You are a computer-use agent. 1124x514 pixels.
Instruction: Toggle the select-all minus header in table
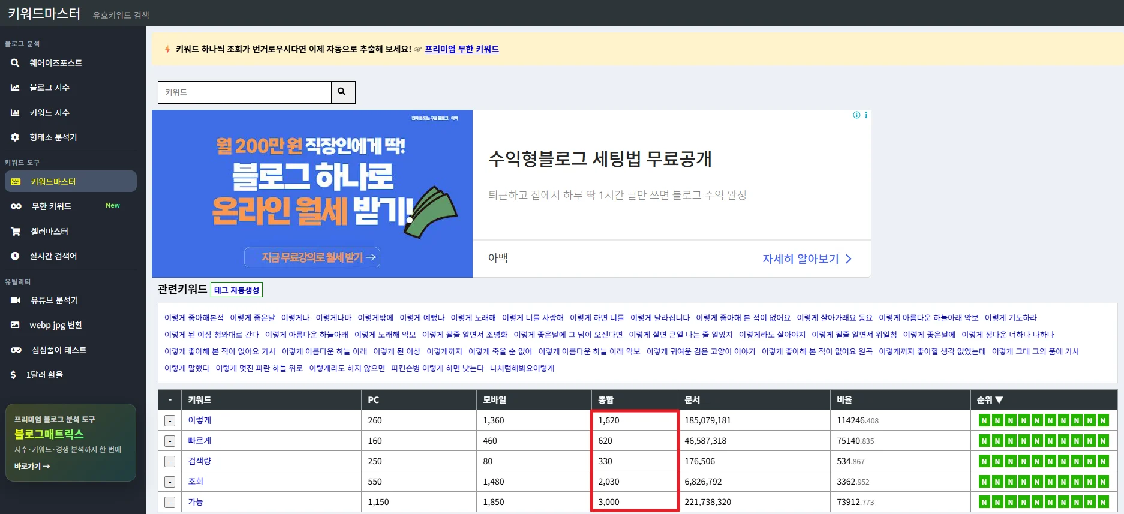[170, 400]
